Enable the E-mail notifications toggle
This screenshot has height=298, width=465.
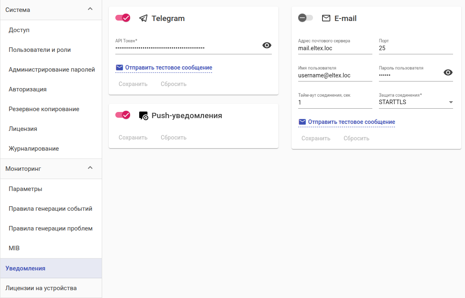306,18
